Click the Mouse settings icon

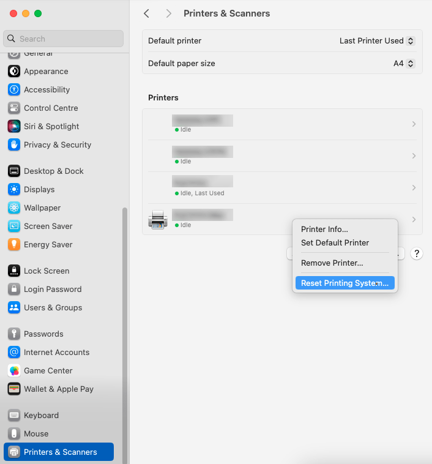point(14,433)
